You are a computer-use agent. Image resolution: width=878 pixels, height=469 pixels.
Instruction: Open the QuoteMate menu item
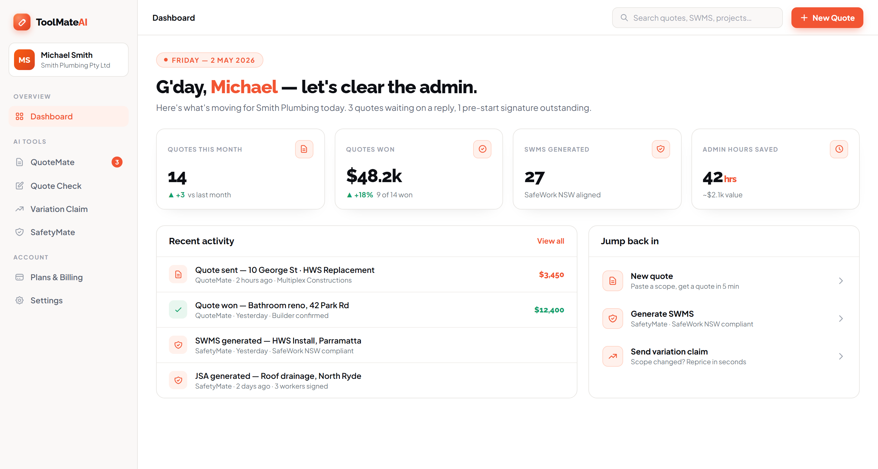tap(69, 162)
